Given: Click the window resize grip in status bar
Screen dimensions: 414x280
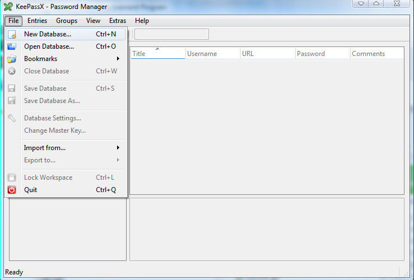Looking at the screenshot, I should coord(406,274).
